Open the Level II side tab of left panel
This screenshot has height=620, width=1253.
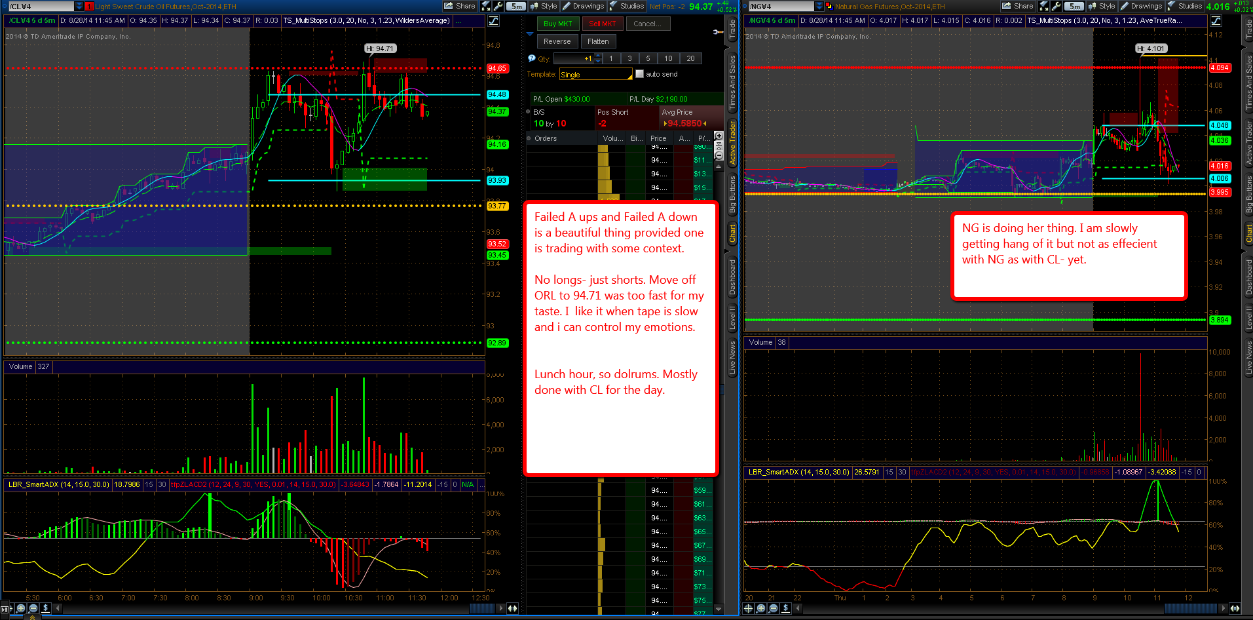tap(732, 317)
